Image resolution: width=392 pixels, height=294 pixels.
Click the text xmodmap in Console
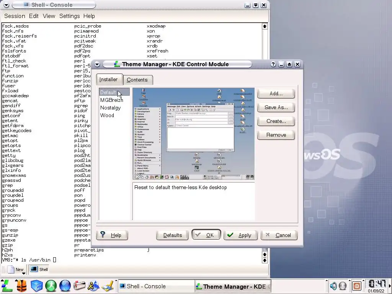[156, 26]
